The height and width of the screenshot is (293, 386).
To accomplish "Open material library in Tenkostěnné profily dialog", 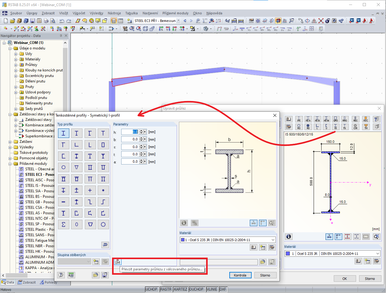I will (x=253, y=247).
